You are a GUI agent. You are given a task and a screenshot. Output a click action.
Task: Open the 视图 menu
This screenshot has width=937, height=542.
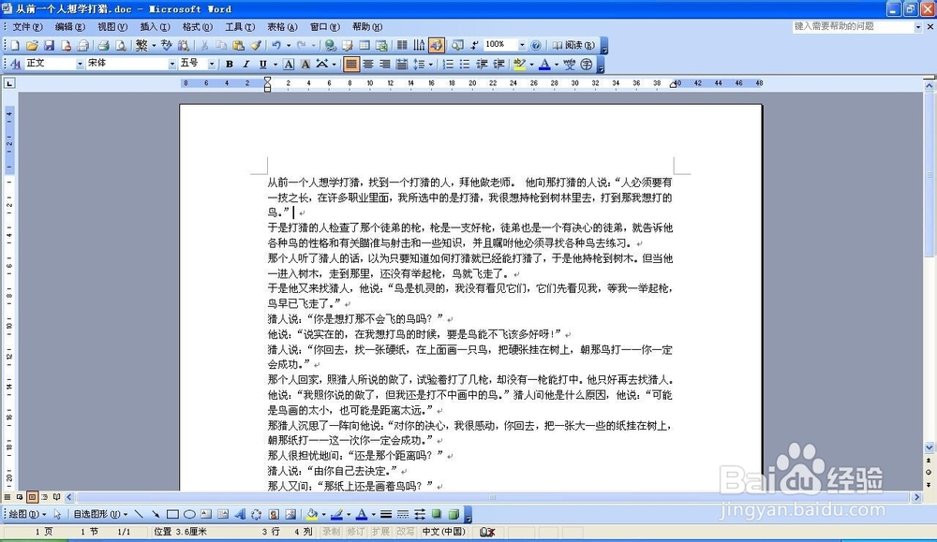112,27
